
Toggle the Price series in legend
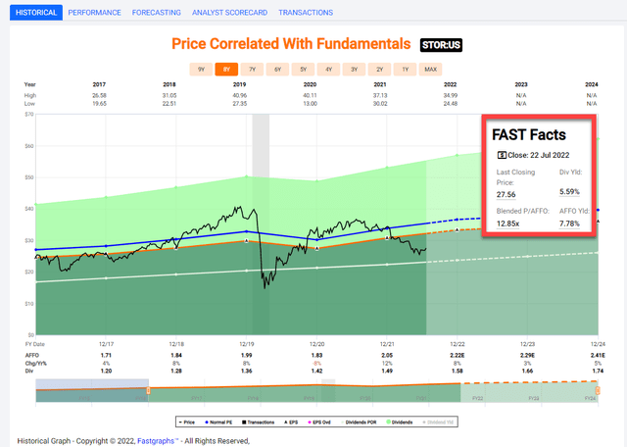point(187,422)
